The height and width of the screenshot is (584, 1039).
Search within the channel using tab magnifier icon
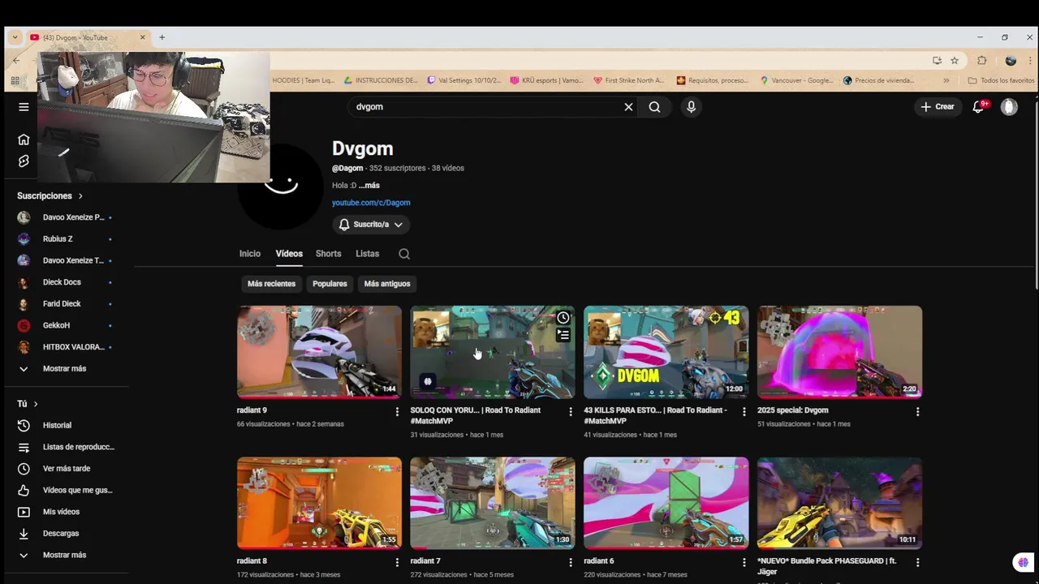click(404, 254)
